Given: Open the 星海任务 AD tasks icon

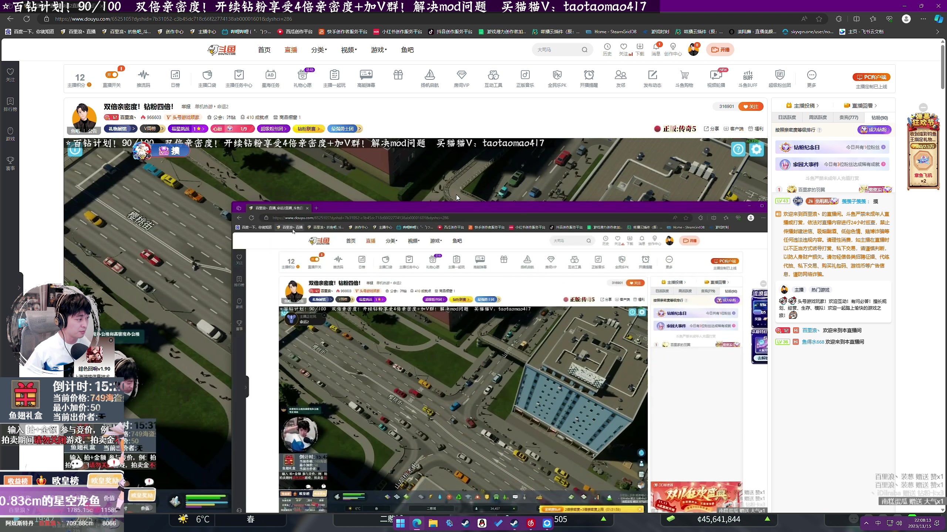Looking at the screenshot, I should tap(271, 78).
